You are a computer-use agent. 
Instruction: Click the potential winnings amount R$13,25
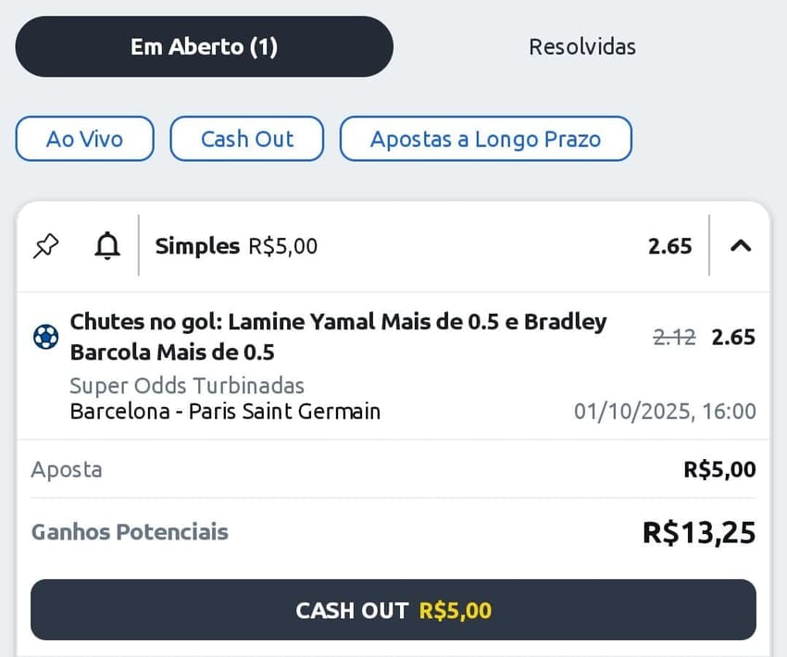pos(699,532)
